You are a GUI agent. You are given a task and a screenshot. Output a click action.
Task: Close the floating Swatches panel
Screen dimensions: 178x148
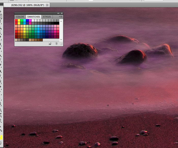click(x=62, y=13)
